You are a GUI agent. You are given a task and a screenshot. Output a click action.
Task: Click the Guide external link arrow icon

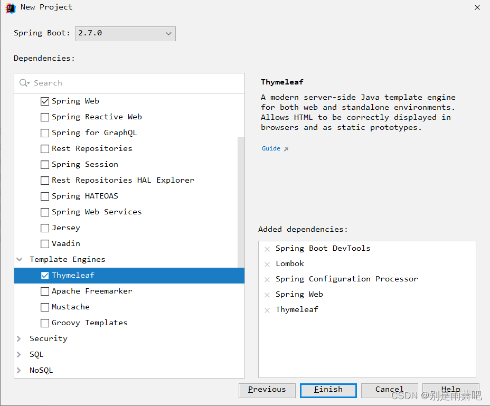tap(286, 149)
